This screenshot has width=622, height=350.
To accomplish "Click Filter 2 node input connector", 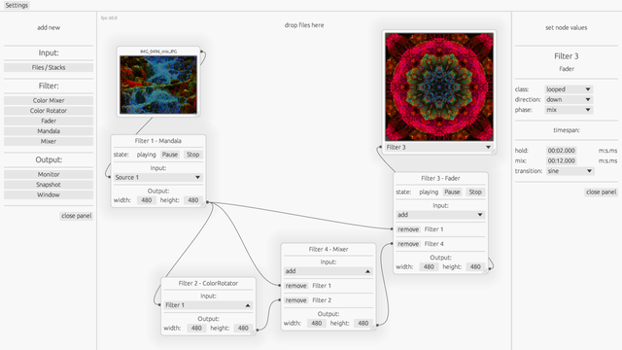I will pos(159,304).
